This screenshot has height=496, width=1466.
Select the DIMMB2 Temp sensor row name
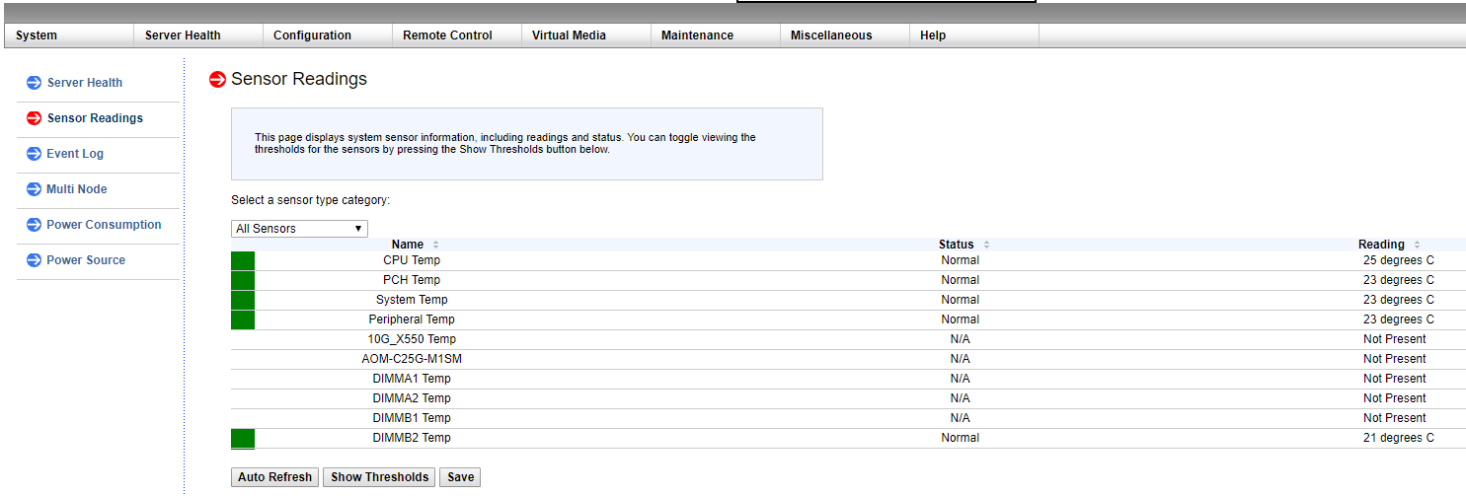coord(412,438)
